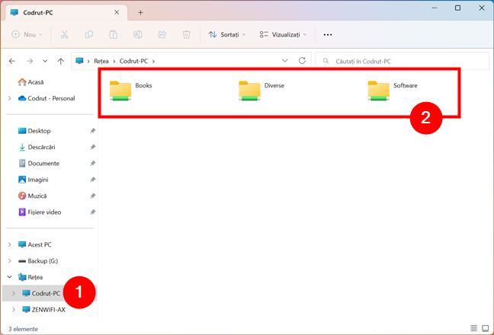Unpin Desktop using its pin icon
Screen dimensions: 494x335
(93, 131)
